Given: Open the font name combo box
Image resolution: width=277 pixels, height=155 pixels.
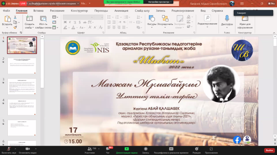Looking at the screenshot, I should coord(78,17).
